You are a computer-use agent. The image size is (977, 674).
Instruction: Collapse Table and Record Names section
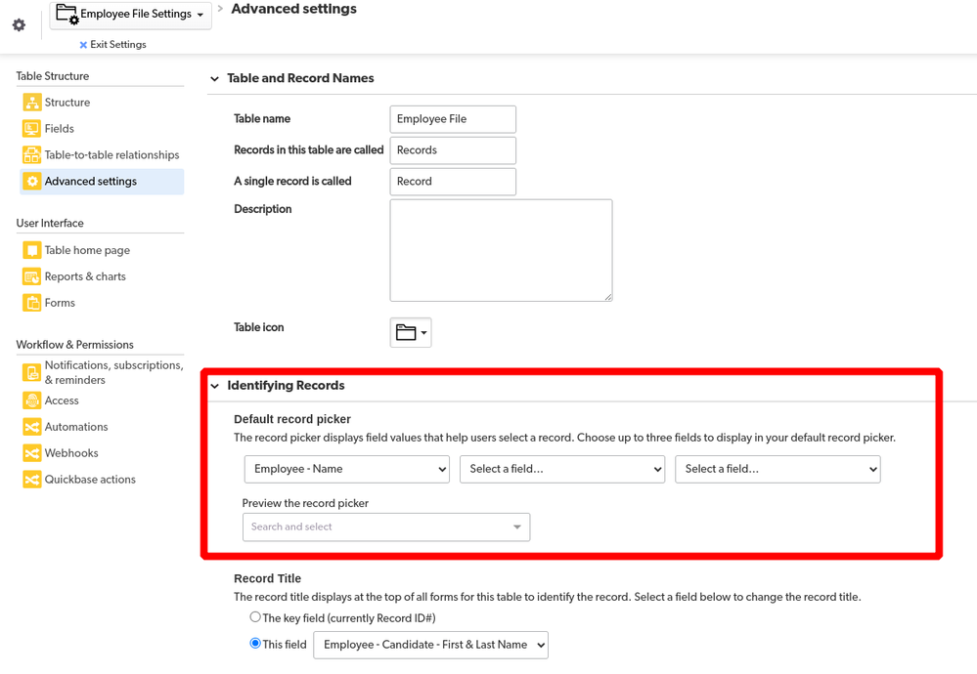coord(215,79)
